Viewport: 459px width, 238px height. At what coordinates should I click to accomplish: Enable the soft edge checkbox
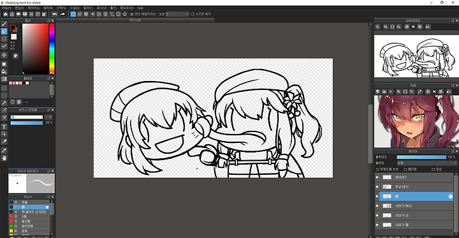[x=193, y=14]
